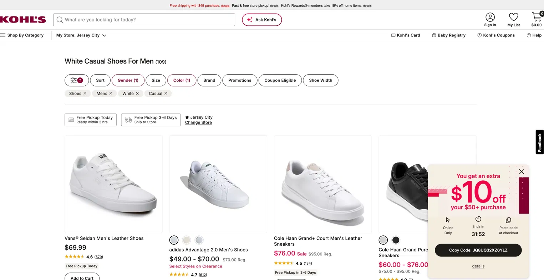Image resolution: width=544 pixels, height=280 pixels.
Task: Open the 612 reviews link for adidas
Action: pos(203,275)
